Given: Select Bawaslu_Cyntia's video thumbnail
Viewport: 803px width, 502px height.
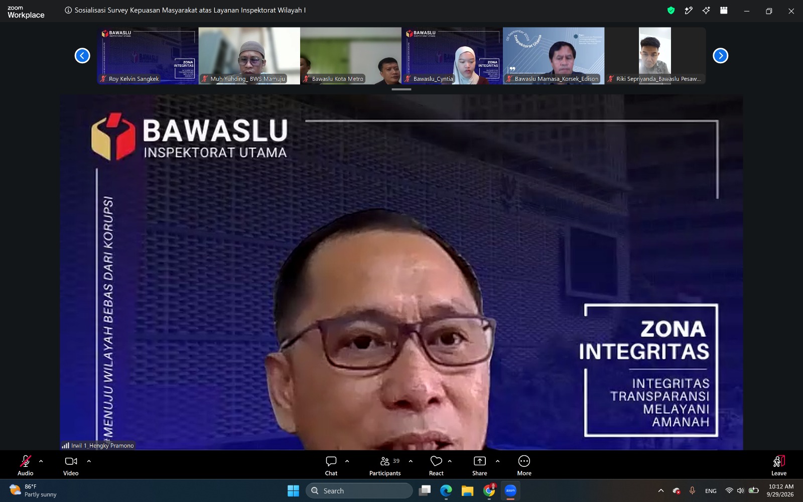Looking at the screenshot, I should [452, 56].
